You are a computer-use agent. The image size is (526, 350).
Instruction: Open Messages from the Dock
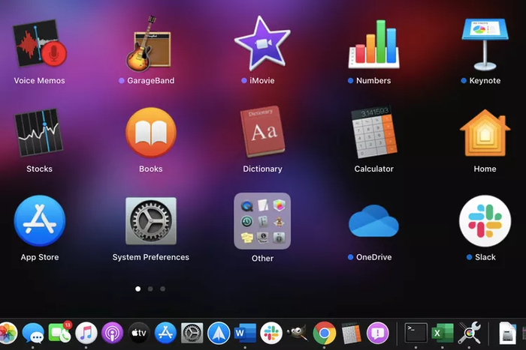coord(33,334)
